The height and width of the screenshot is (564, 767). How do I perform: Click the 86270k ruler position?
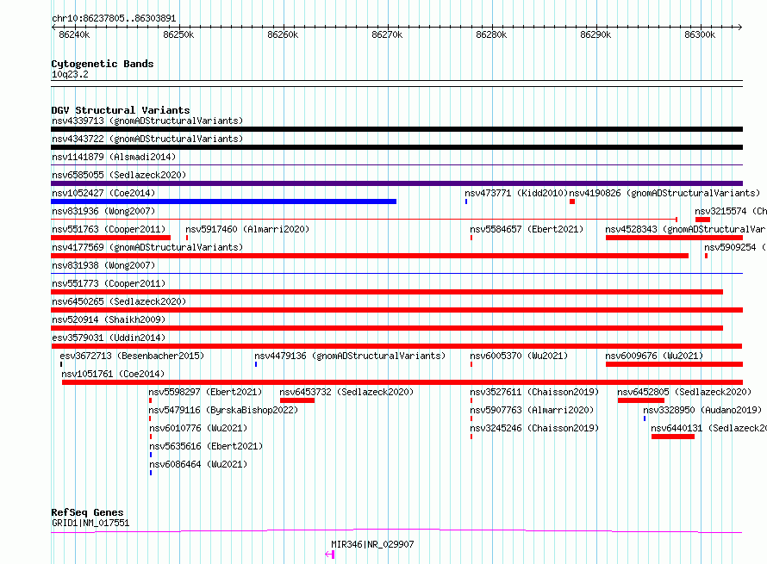click(387, 34)
